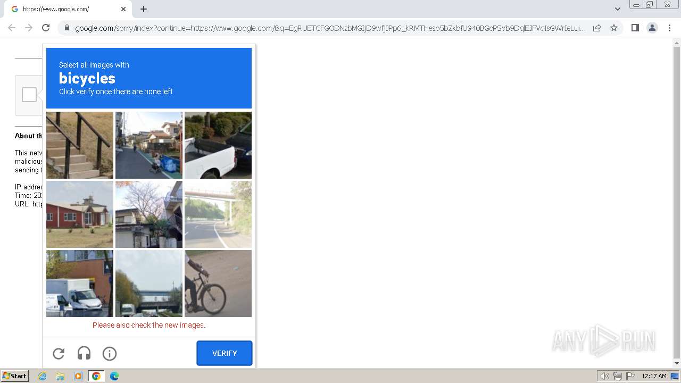Open File Explorer from taskbar
Screen dimensions: 681x383
click(x=60, y=376)
